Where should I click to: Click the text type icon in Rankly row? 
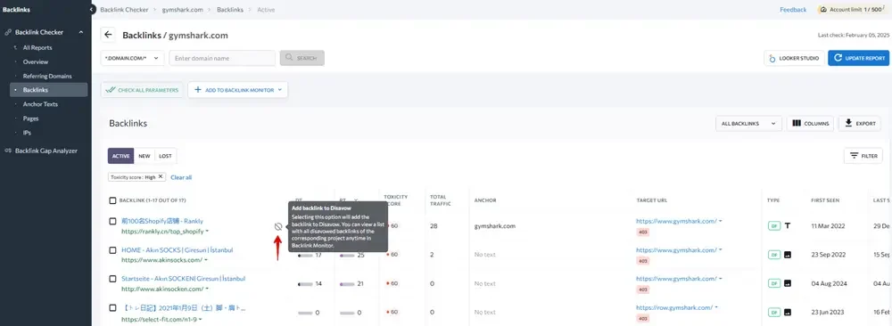[x=788, y=226]
